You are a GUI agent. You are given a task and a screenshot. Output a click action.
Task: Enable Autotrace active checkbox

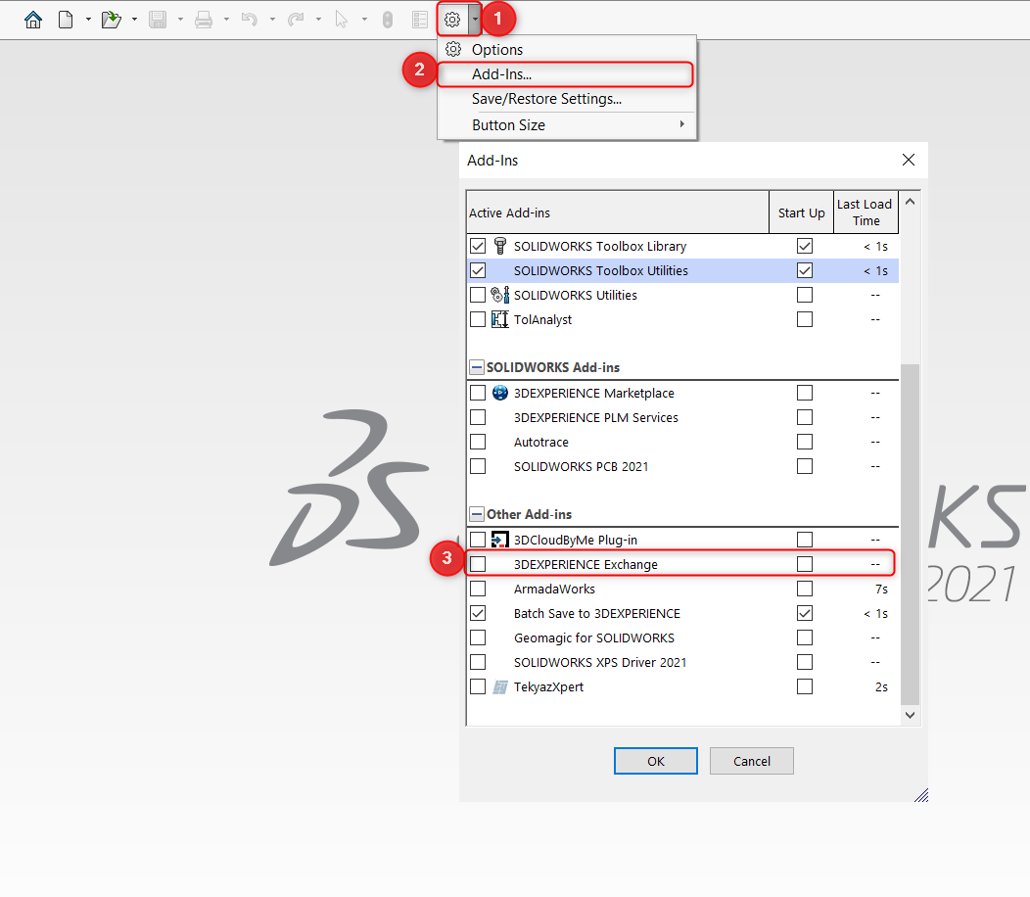[x=478, y=442]
